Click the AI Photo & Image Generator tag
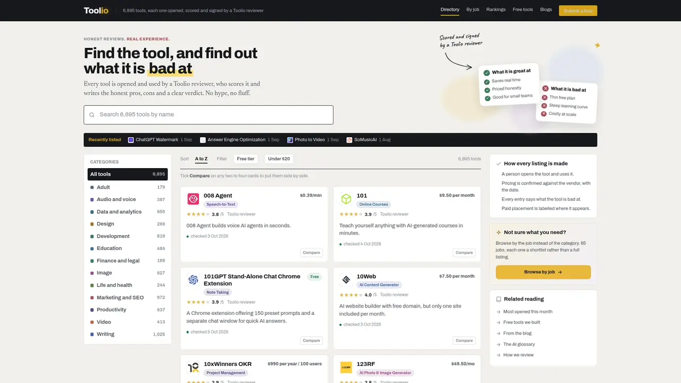Image resolution: width=681 pixels, height=383 pixels. pos(385,373)
